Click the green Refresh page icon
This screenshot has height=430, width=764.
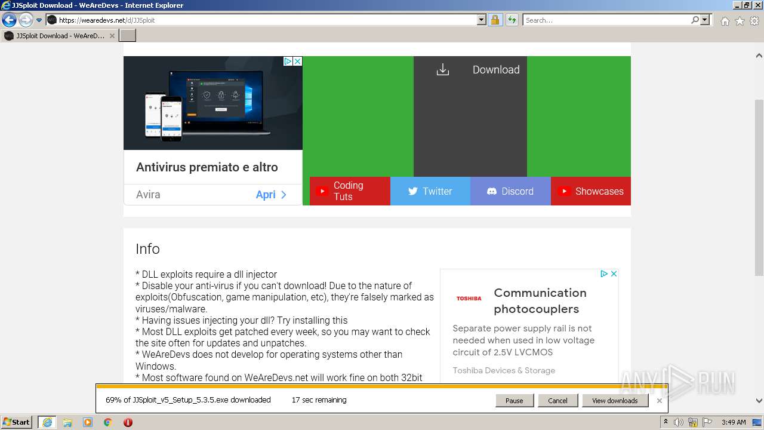point(512,20)
